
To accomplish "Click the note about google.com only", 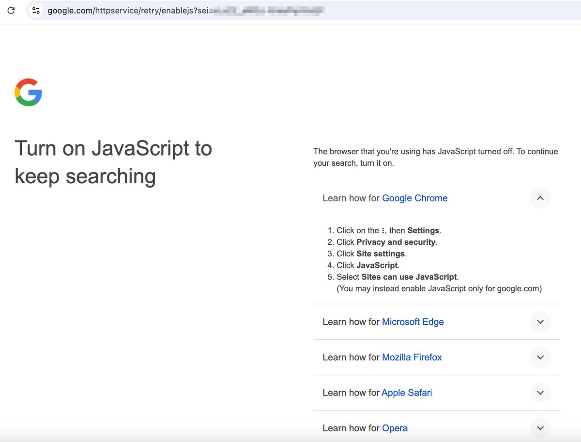I will (439, 288).
